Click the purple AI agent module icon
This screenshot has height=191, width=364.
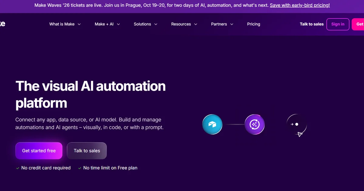pyautogui.click(x=254, y=124)
